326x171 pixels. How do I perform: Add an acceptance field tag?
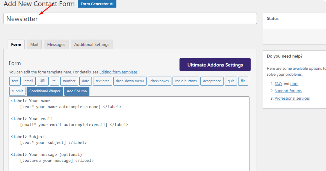(212, 81)
